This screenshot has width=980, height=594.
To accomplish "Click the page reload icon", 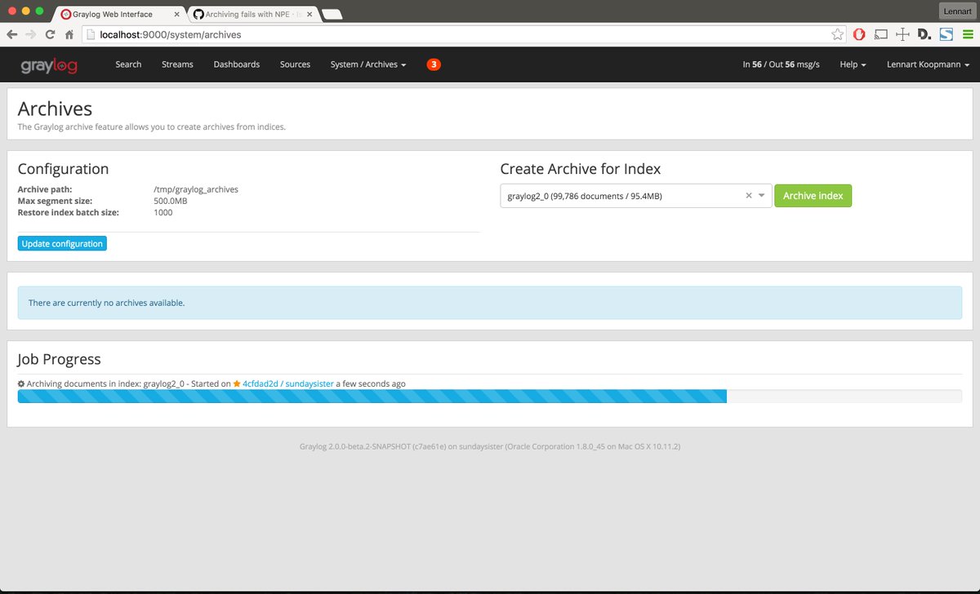I will click(51, 34).
